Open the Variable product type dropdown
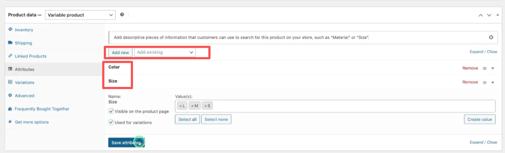Viewport: 505px width, 153px height. [80, 15]
